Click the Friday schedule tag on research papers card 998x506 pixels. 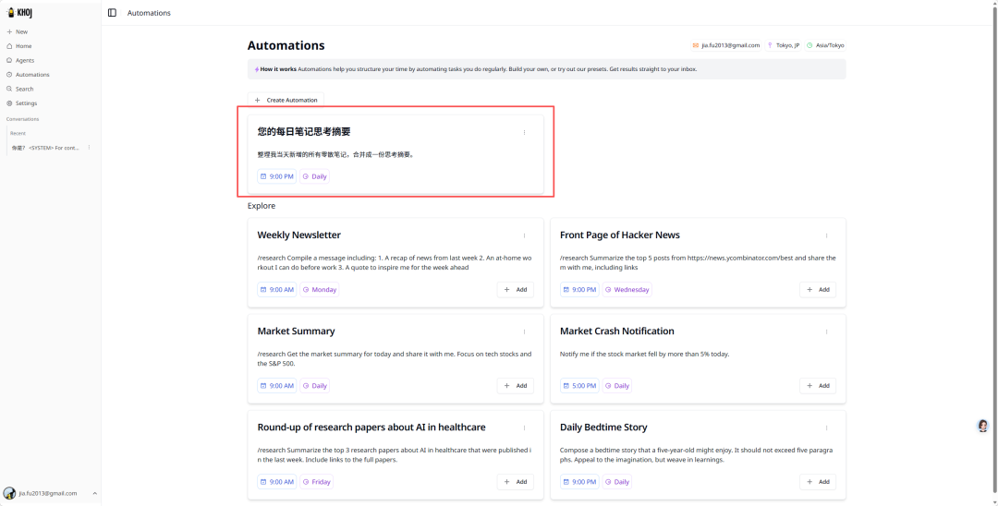316,482
